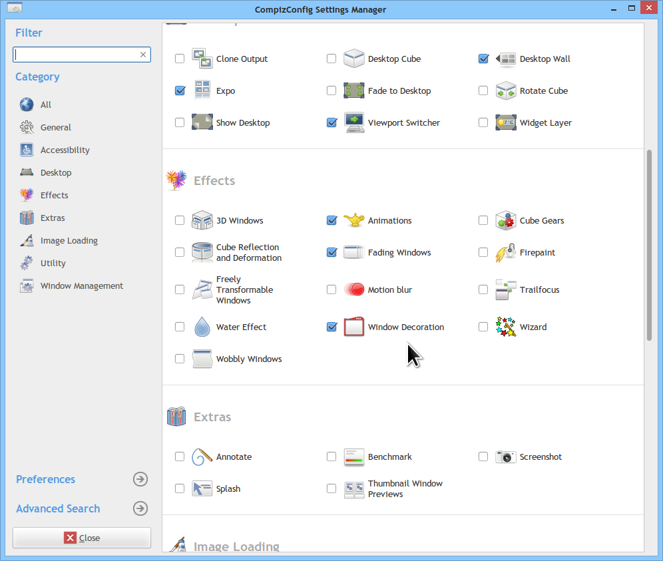
Task: Enable the Wobbly Windows checkbox
Action: (x=180, y=359)
